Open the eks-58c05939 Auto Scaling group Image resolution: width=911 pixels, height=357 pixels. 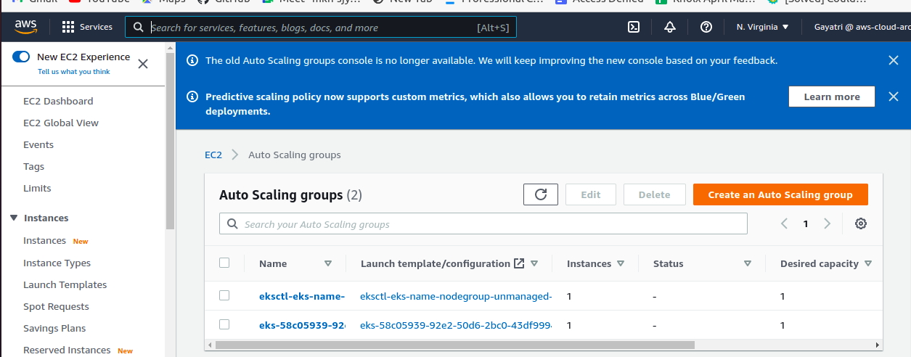point(301,325)
